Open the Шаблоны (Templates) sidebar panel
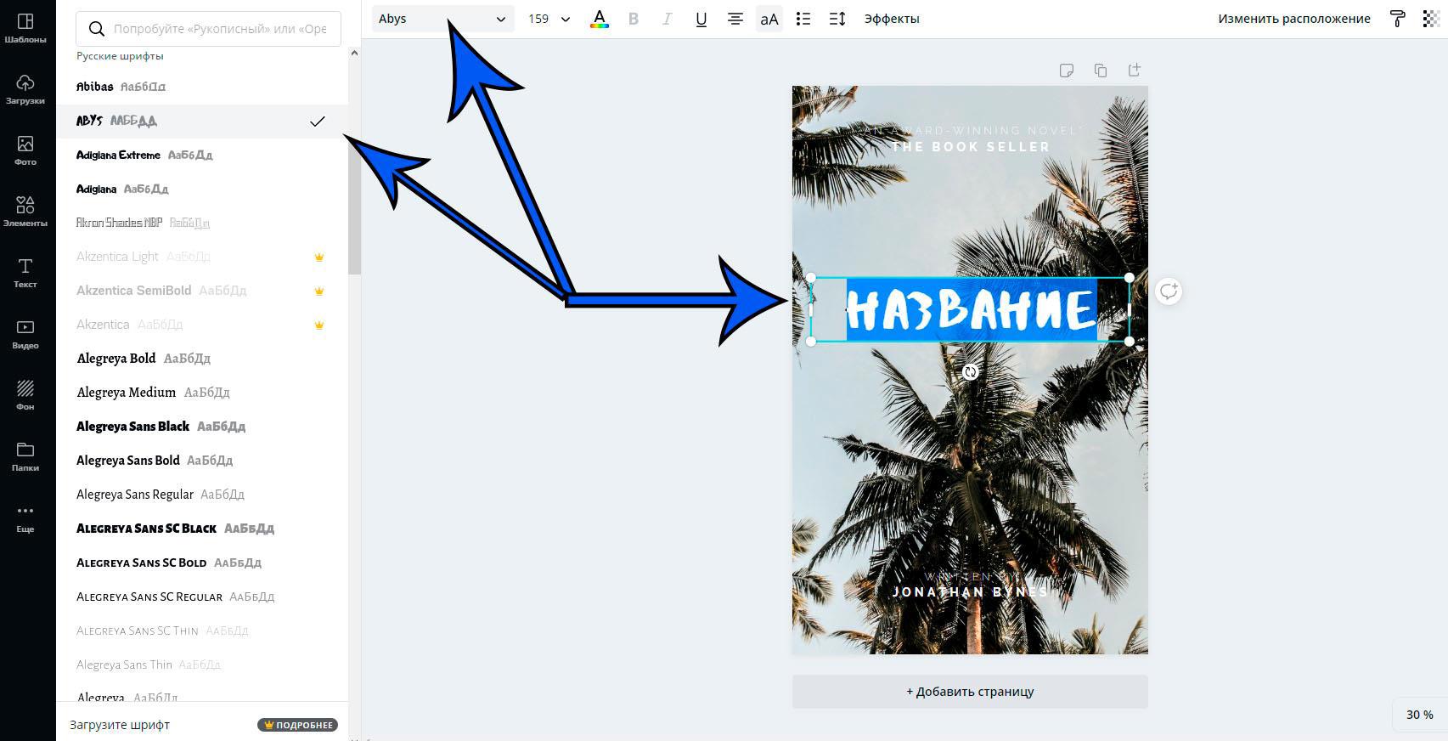This screenshot has width=1448, height=741. pos(25,27)
